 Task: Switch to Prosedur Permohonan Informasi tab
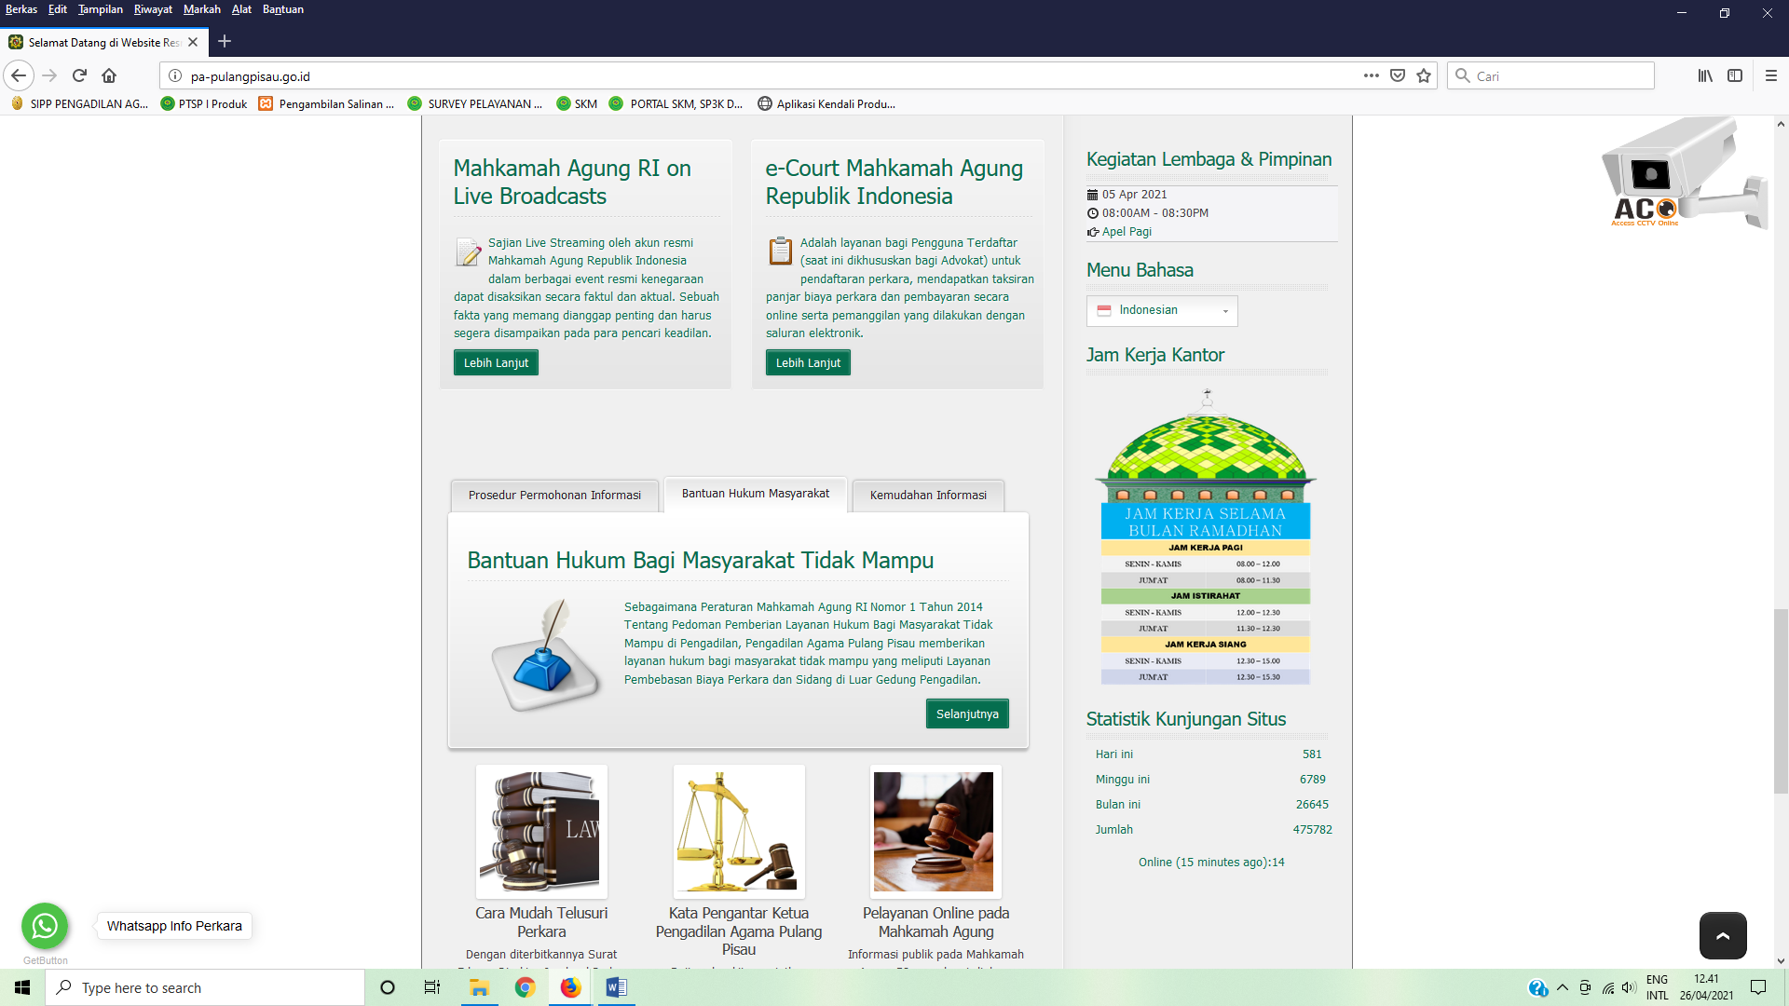coord(554,495)
